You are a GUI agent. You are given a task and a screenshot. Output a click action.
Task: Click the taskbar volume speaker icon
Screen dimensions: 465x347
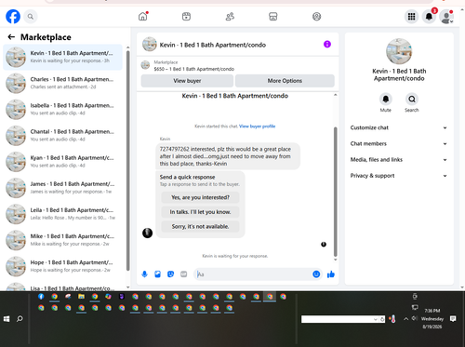tap(414, 318)
